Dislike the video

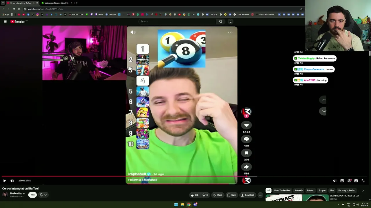205,195
